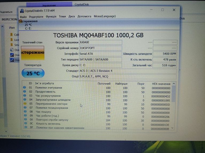Image resolution: width=205 pixels, height=153 pixels.
Task: Open the Допомога menu
Action: 84,16
